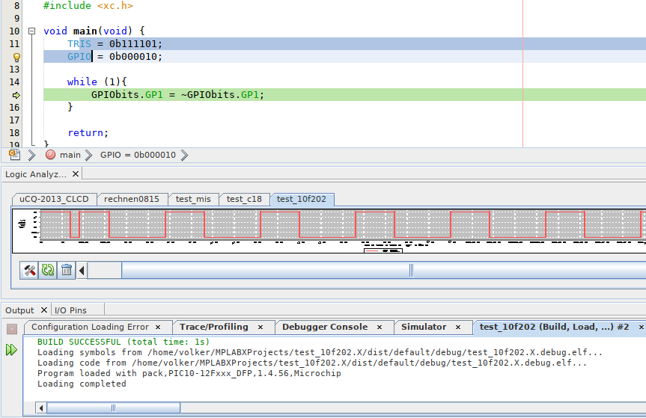
Task: Switch to the test_mis tab
Action: (x=193, y=199)
